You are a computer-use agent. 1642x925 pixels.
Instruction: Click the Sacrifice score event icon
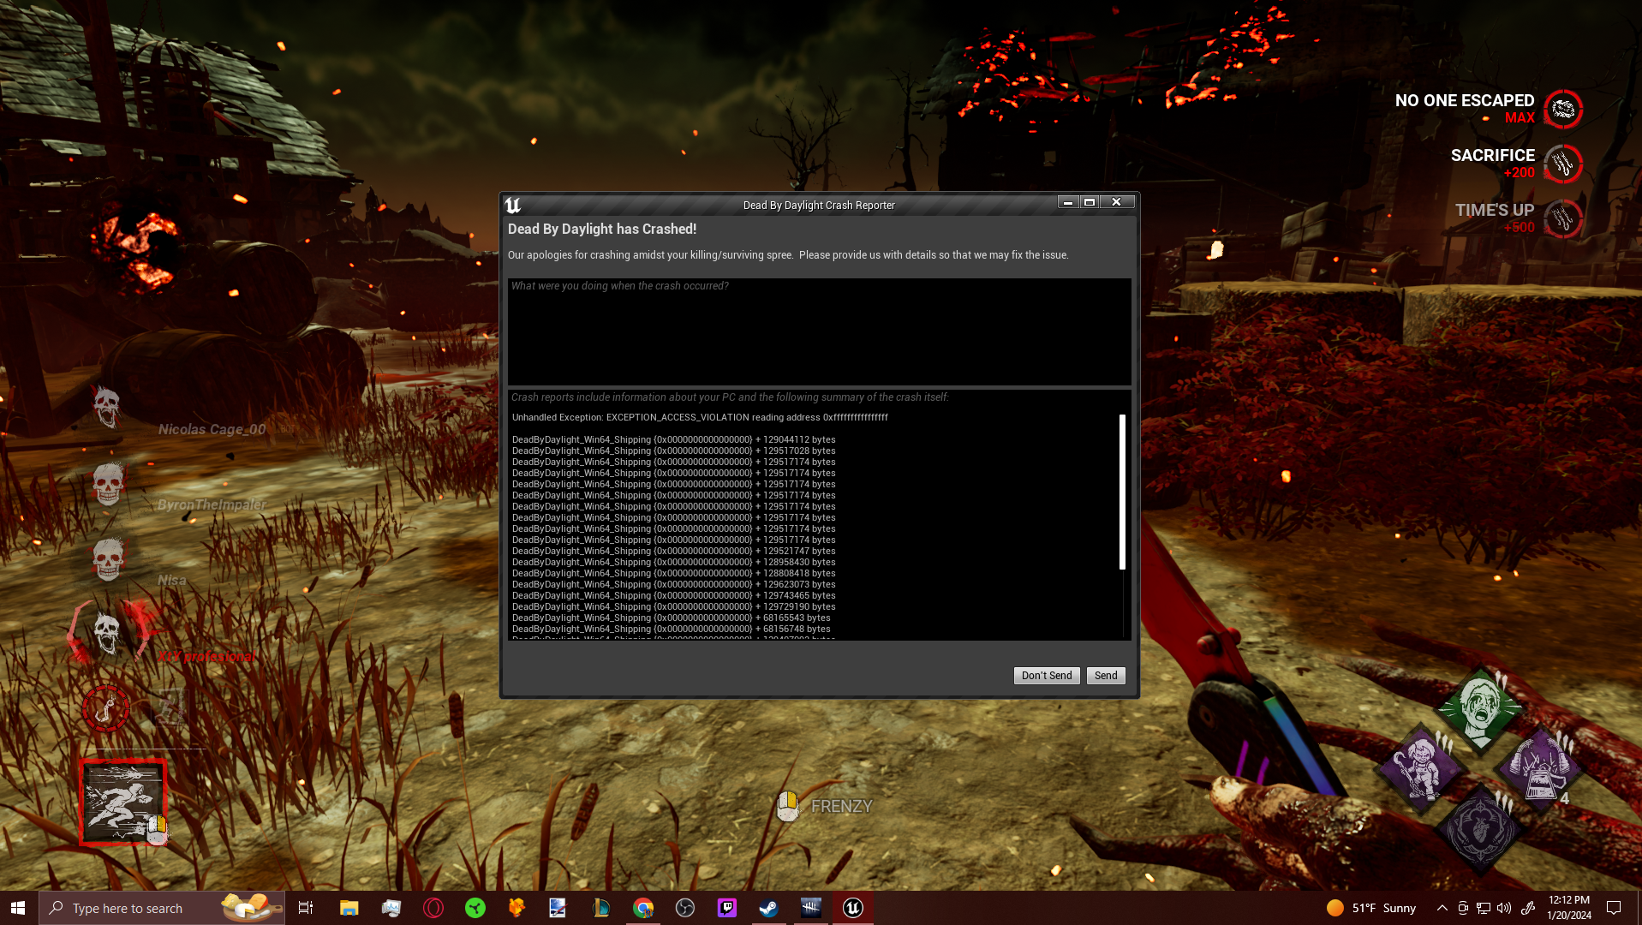(1563, 164)
